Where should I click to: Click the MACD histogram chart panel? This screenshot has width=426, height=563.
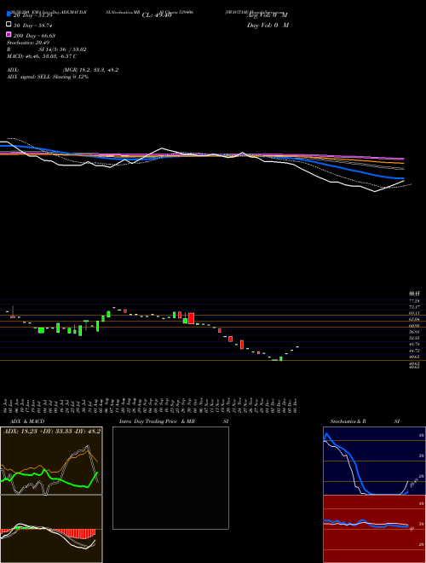[51, 529]
